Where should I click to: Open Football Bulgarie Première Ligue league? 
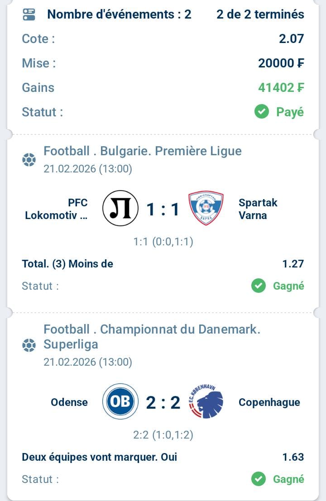point(143,151)
